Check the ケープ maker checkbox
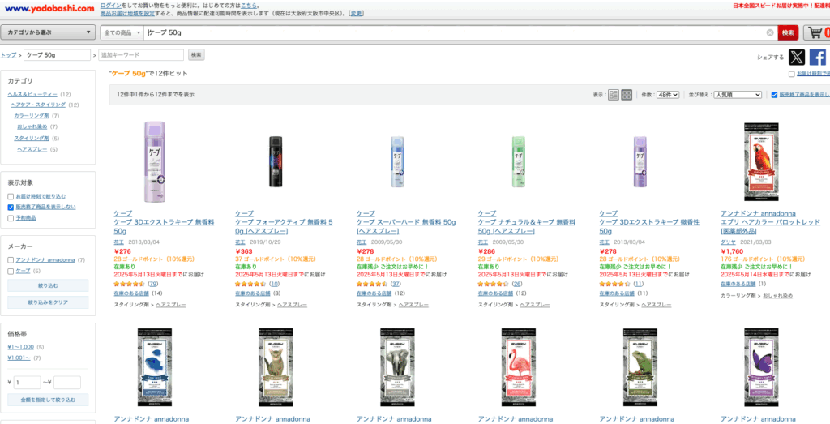The height and width of the screenshot is (424, 830). click(11, 271)
